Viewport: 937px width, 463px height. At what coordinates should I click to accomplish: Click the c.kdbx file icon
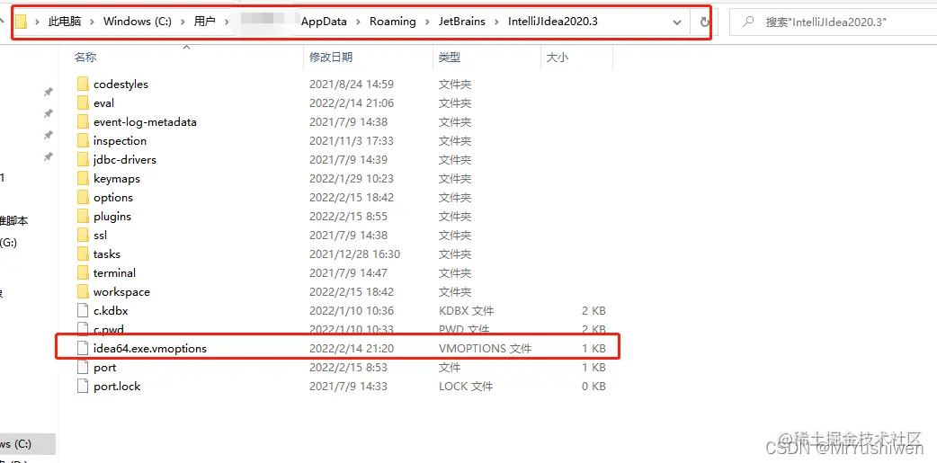pos(83,311)
